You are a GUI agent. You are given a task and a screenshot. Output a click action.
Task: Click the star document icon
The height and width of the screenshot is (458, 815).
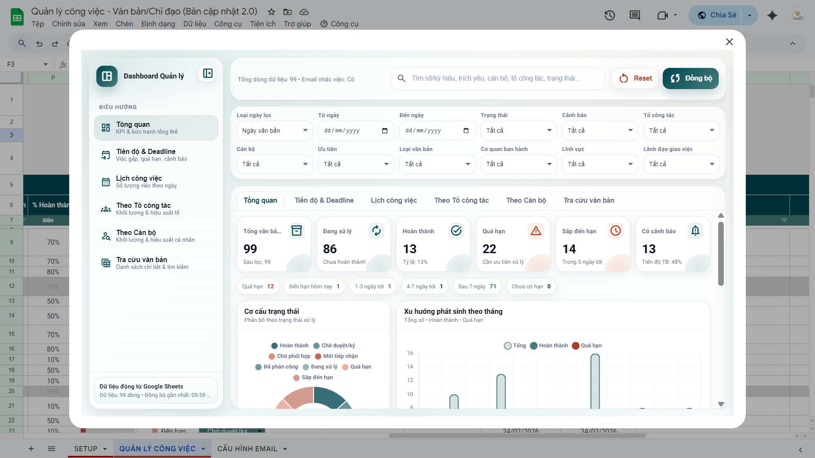pyautogui.click(x=271, y=12)
